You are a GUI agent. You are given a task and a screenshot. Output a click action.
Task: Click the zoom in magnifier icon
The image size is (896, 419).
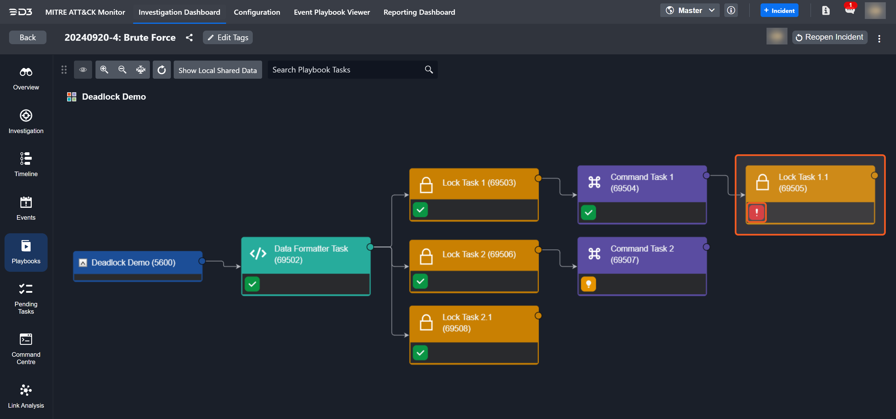(x=104, y=70)
